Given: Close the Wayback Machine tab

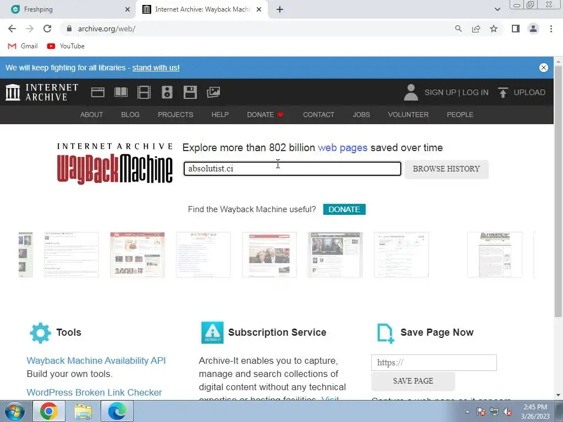Looking at the screenshot, I should pyautogui.click(x=259, y=10).
